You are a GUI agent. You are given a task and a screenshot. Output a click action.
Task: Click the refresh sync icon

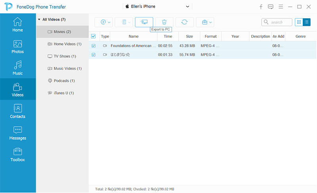185,22
